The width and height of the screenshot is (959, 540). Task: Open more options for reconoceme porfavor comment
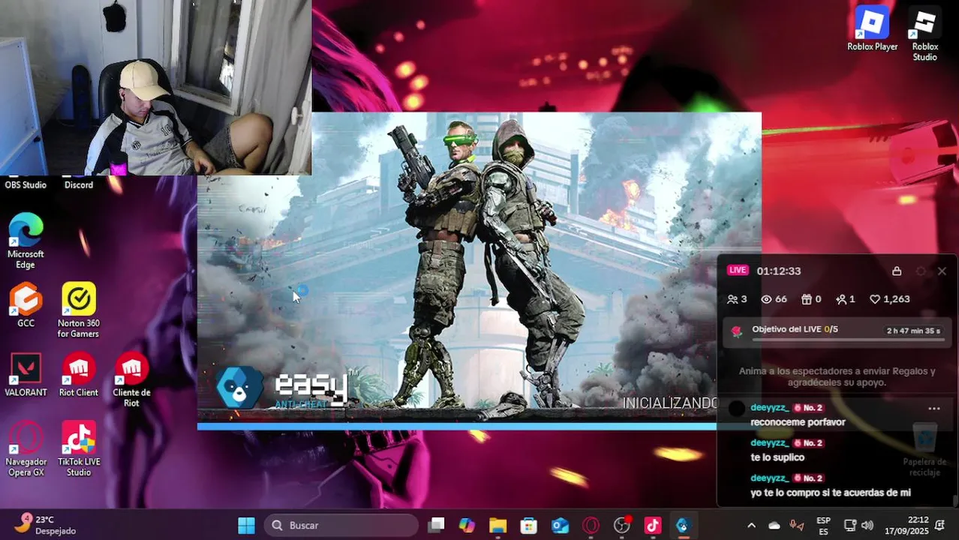pyautogui.click(x=934, y=409)
